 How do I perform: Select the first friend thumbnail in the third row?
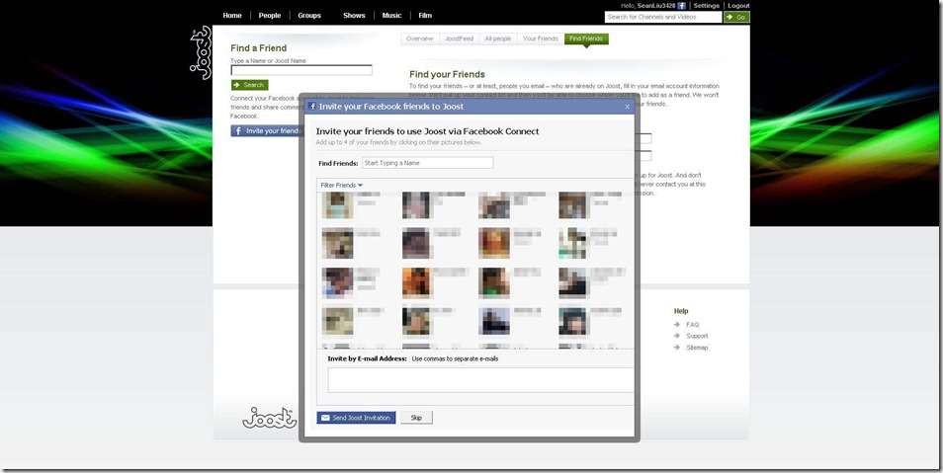pos(337,283)
